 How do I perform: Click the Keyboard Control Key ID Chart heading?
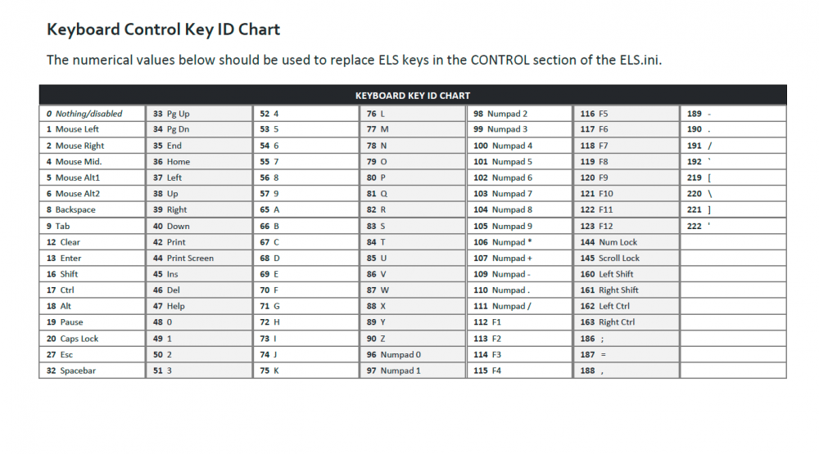pyautogui.click(x=164, y=30)
